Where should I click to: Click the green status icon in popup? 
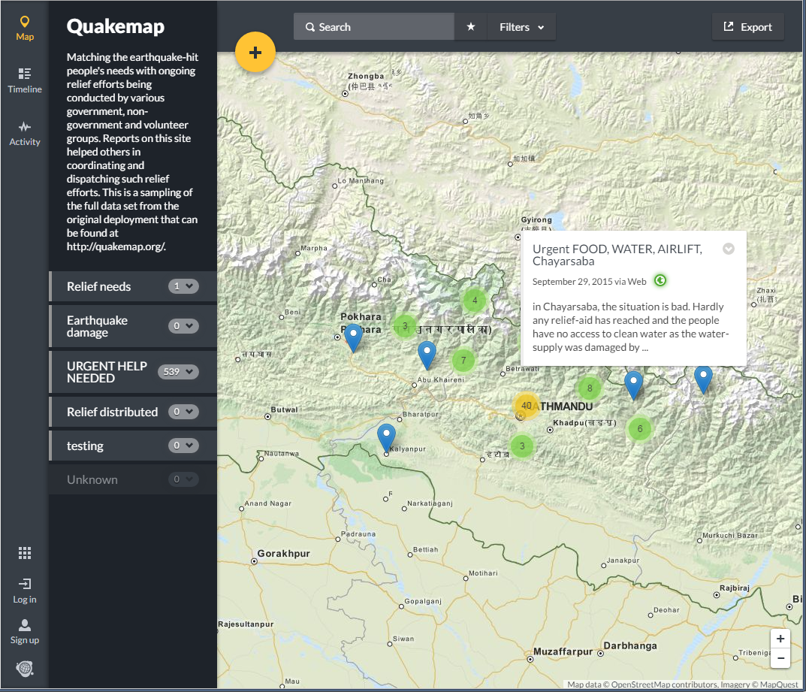click(x=660, y=281)
